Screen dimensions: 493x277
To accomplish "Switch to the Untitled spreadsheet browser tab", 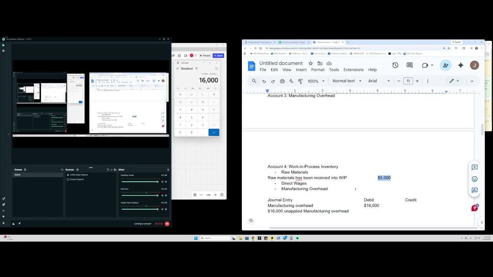I will [294, 42].
